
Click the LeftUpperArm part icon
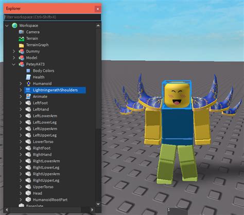(28, 129)
